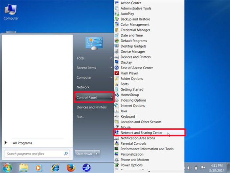230x173 pixels.
Task: Click the Parental Controls icon
Action: coord(117,143)
